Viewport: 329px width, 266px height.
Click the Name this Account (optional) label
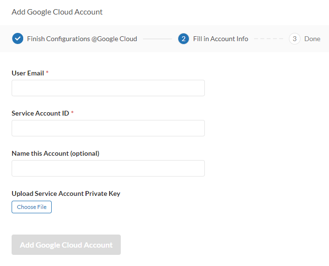56,153
